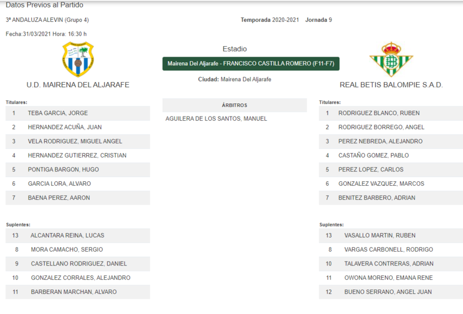
Task: Click the green stadium name button
Action: (251, 63)
